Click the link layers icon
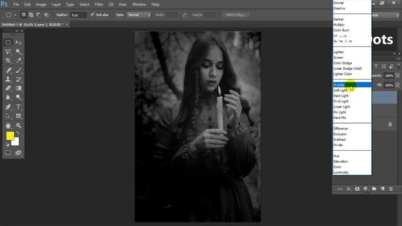 340,189
